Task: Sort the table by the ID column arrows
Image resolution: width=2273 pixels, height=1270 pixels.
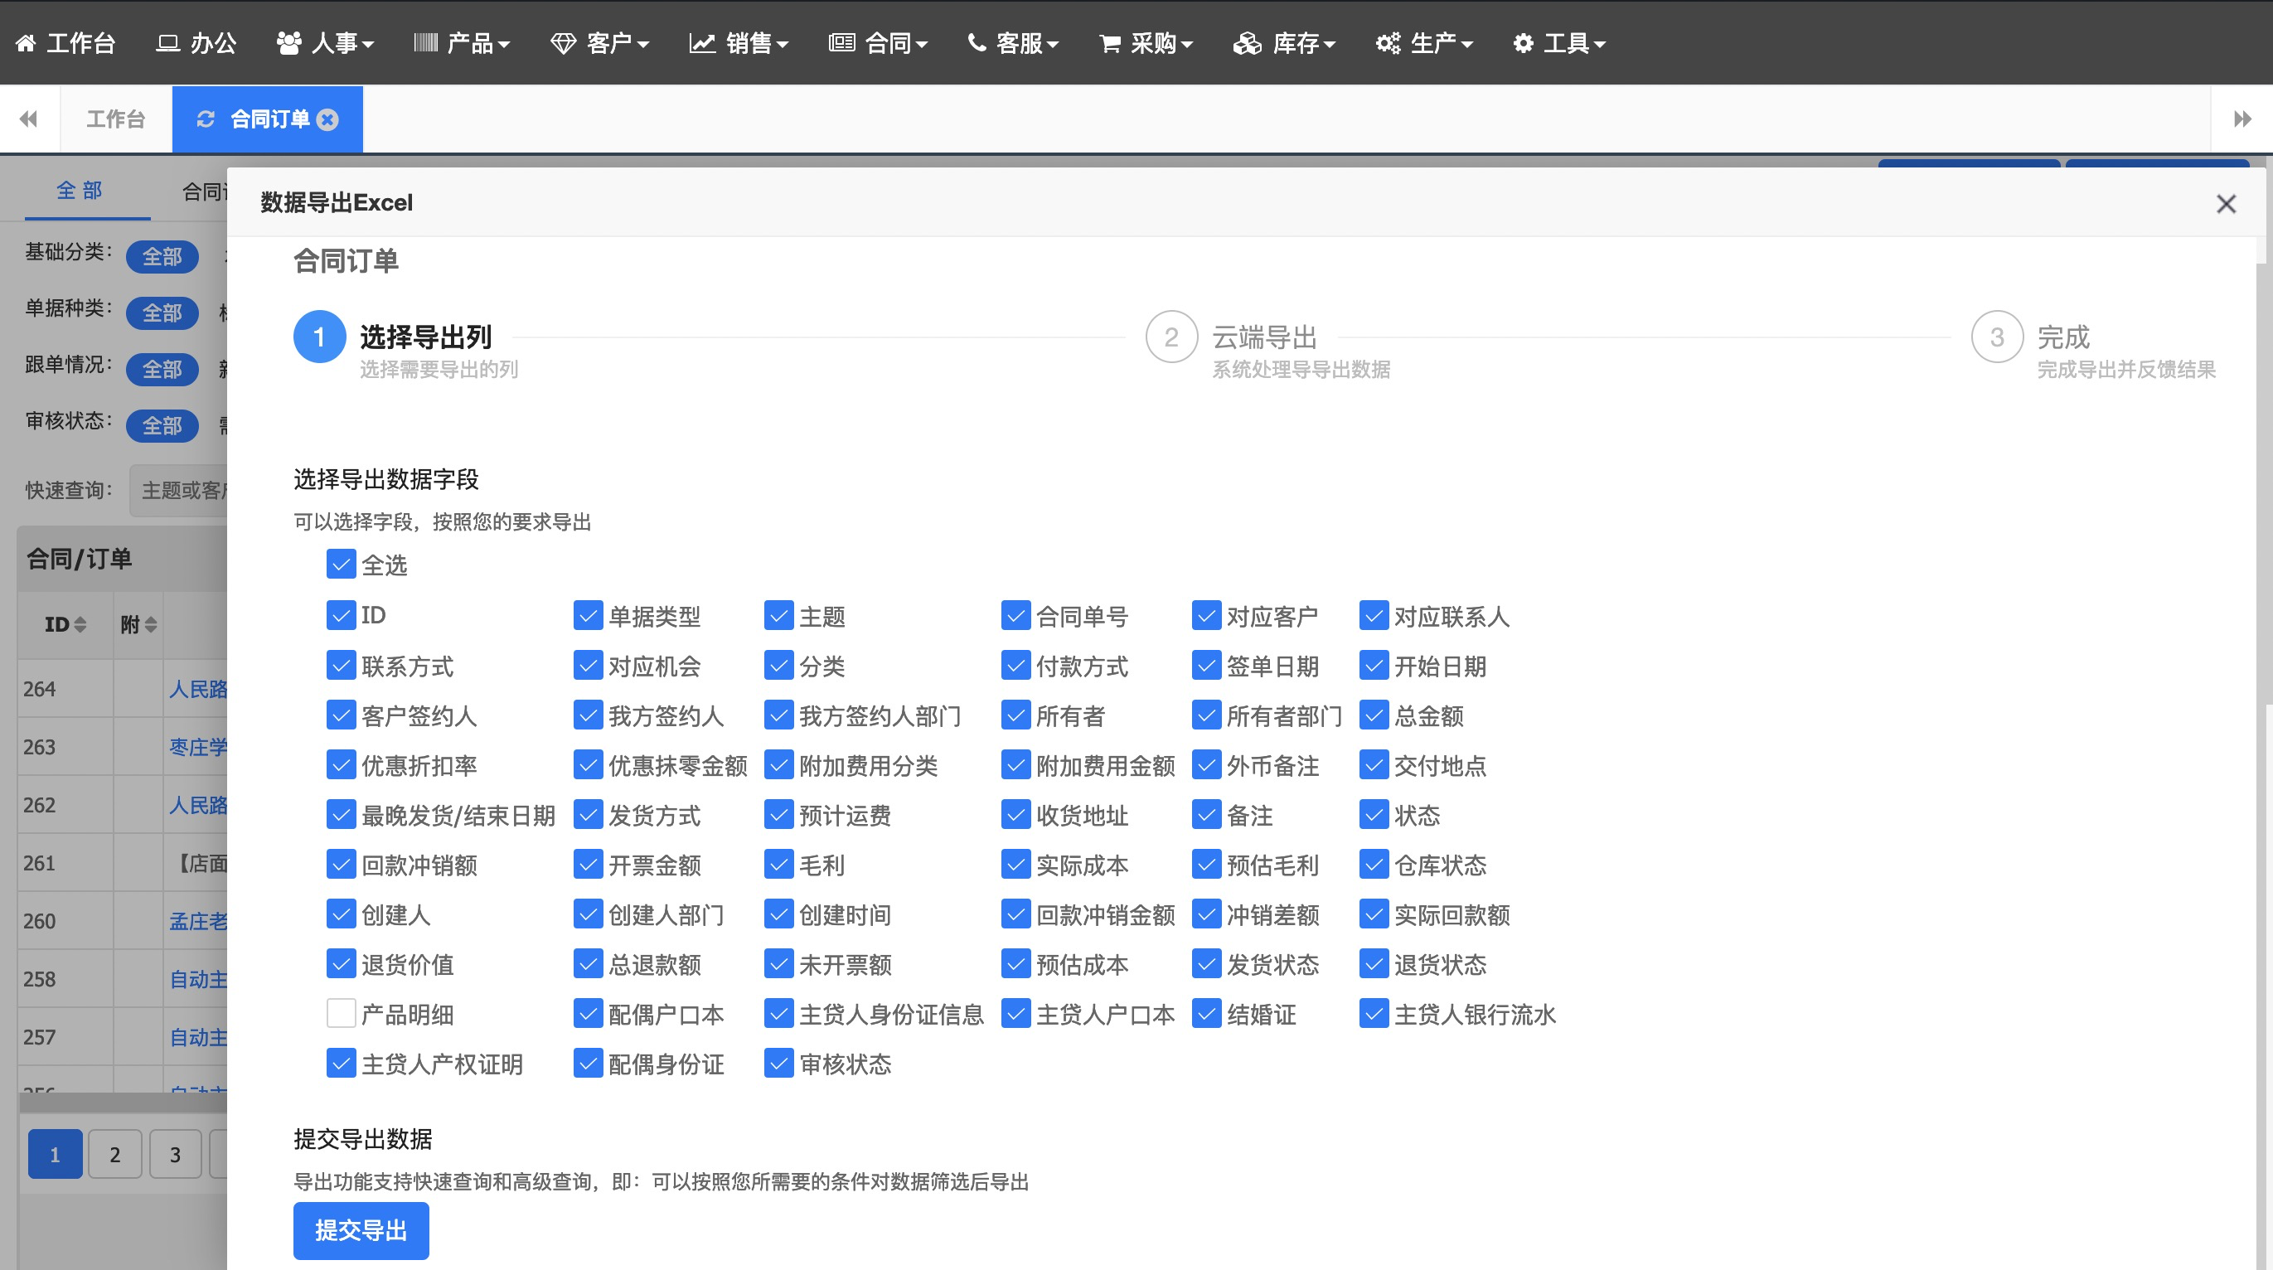Action: coord(80,625)
